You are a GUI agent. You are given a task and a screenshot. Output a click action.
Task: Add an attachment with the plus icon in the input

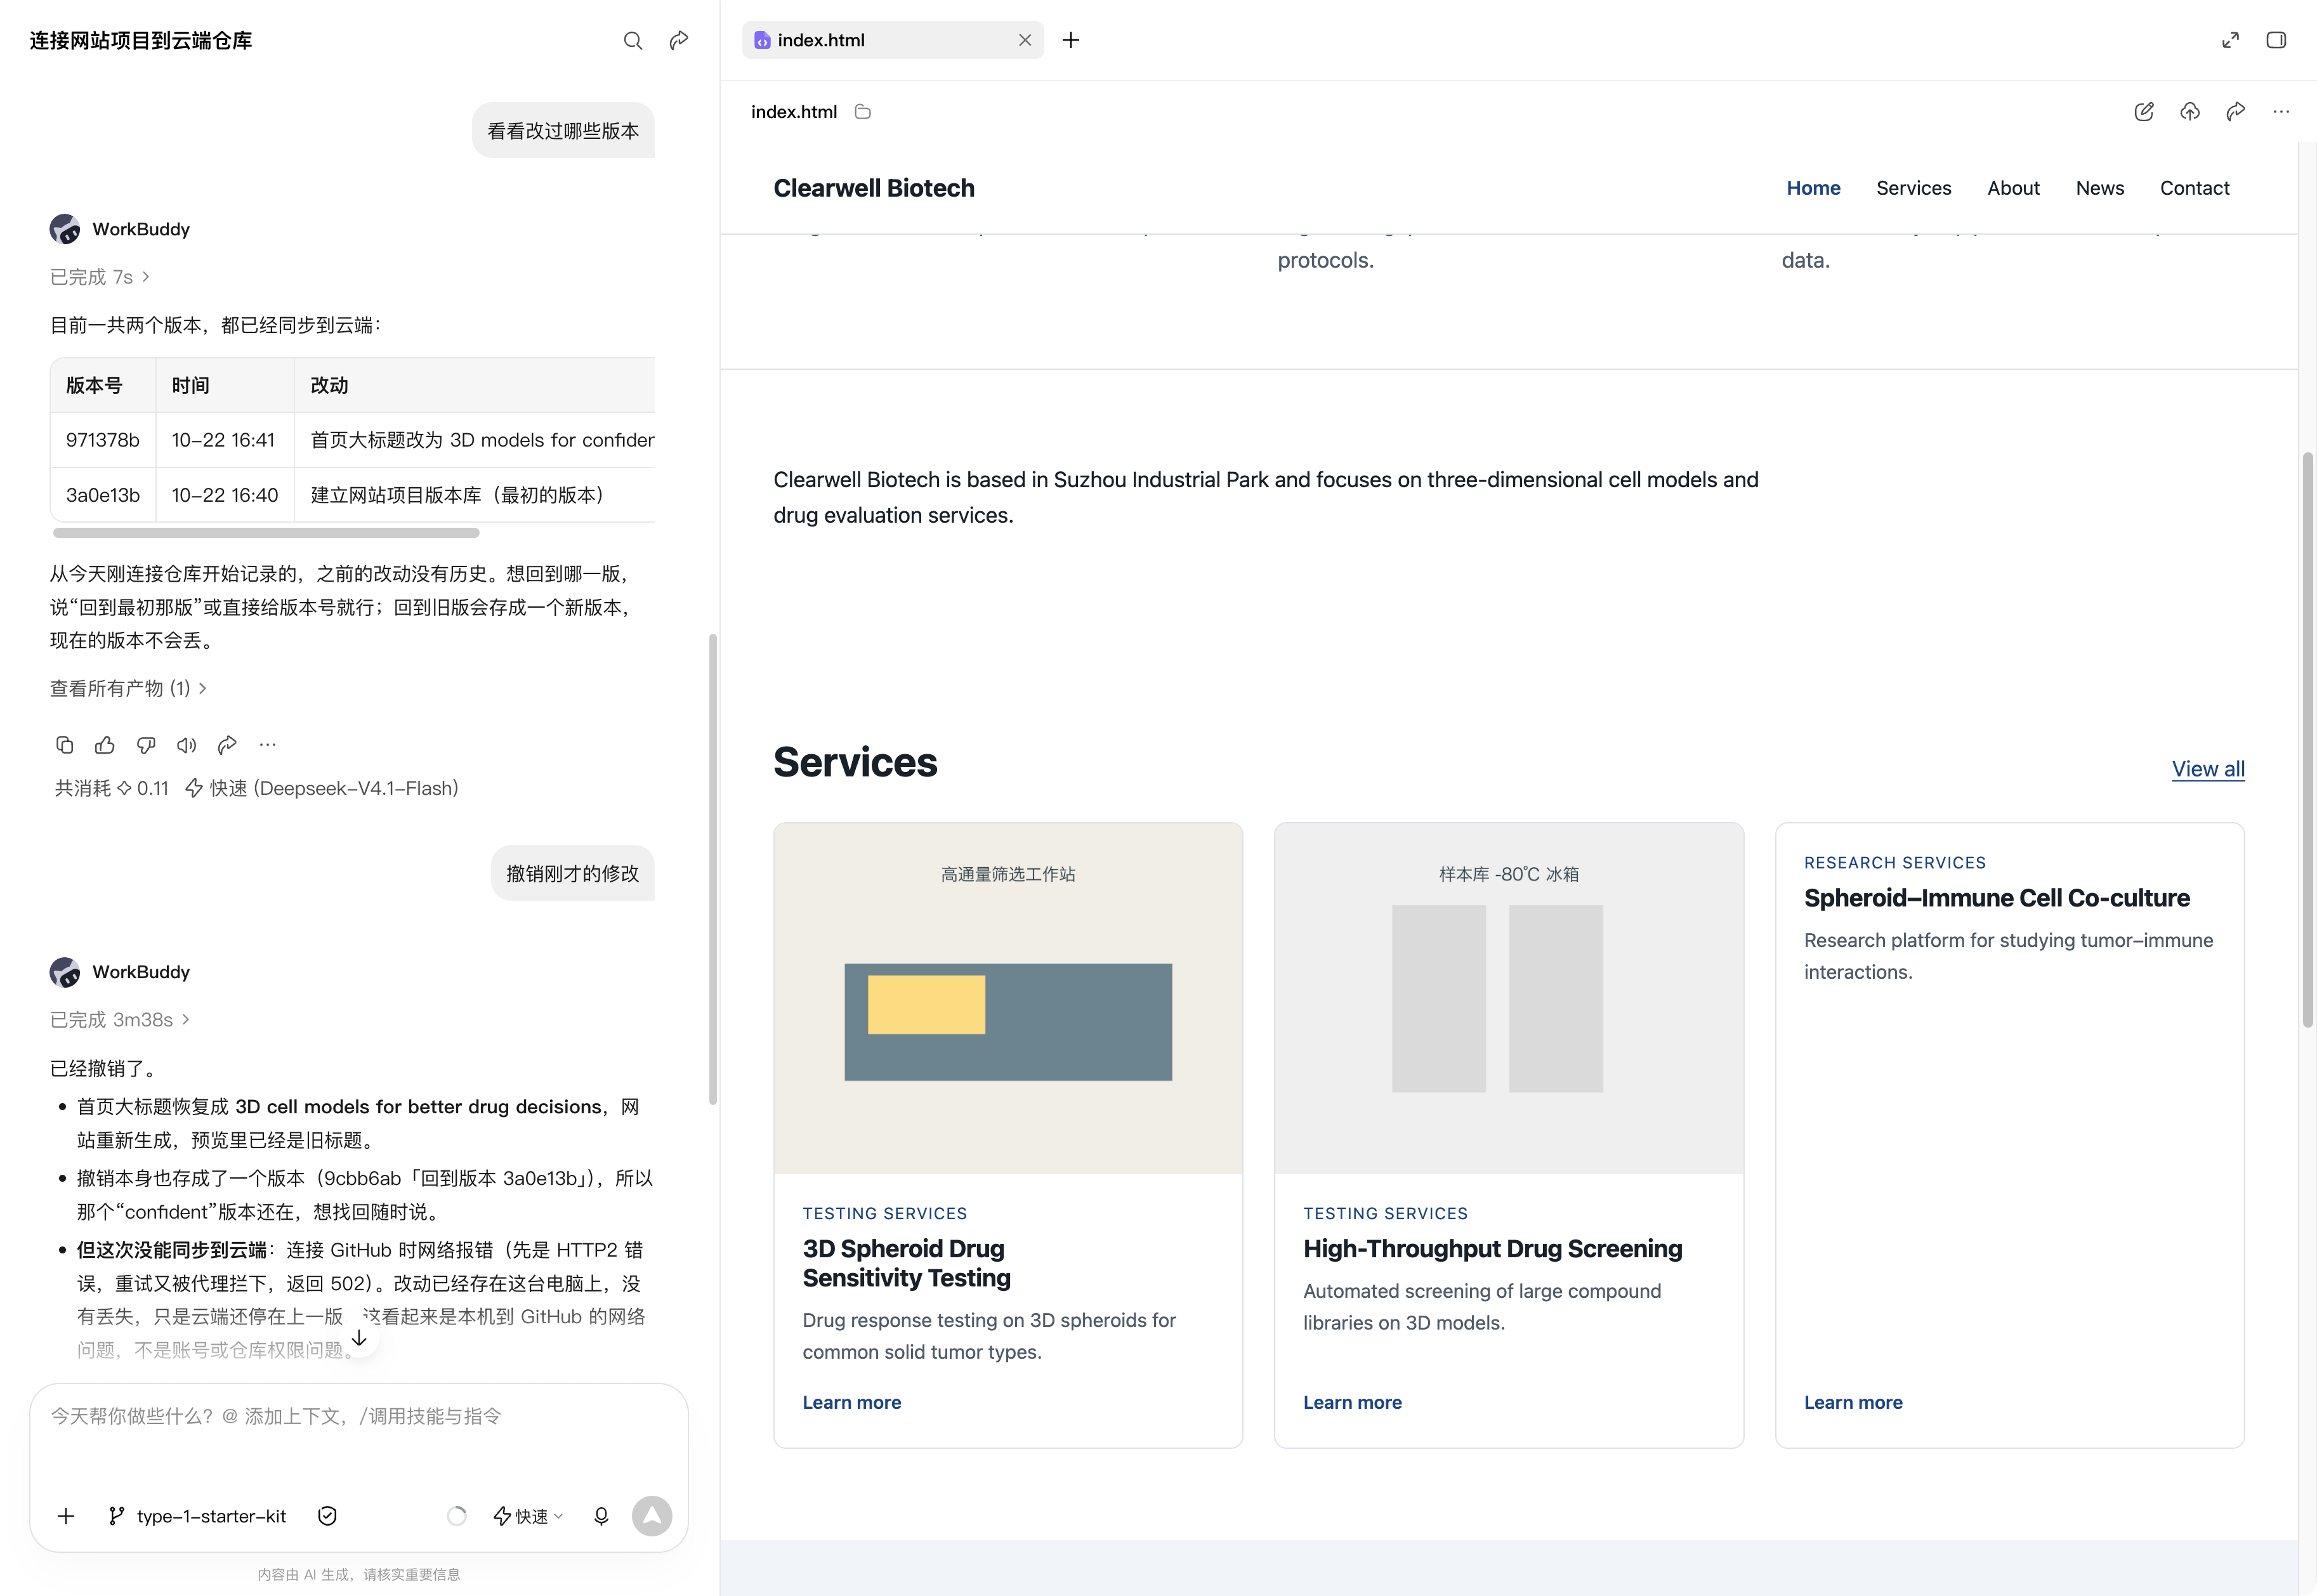click(66, 1516)
